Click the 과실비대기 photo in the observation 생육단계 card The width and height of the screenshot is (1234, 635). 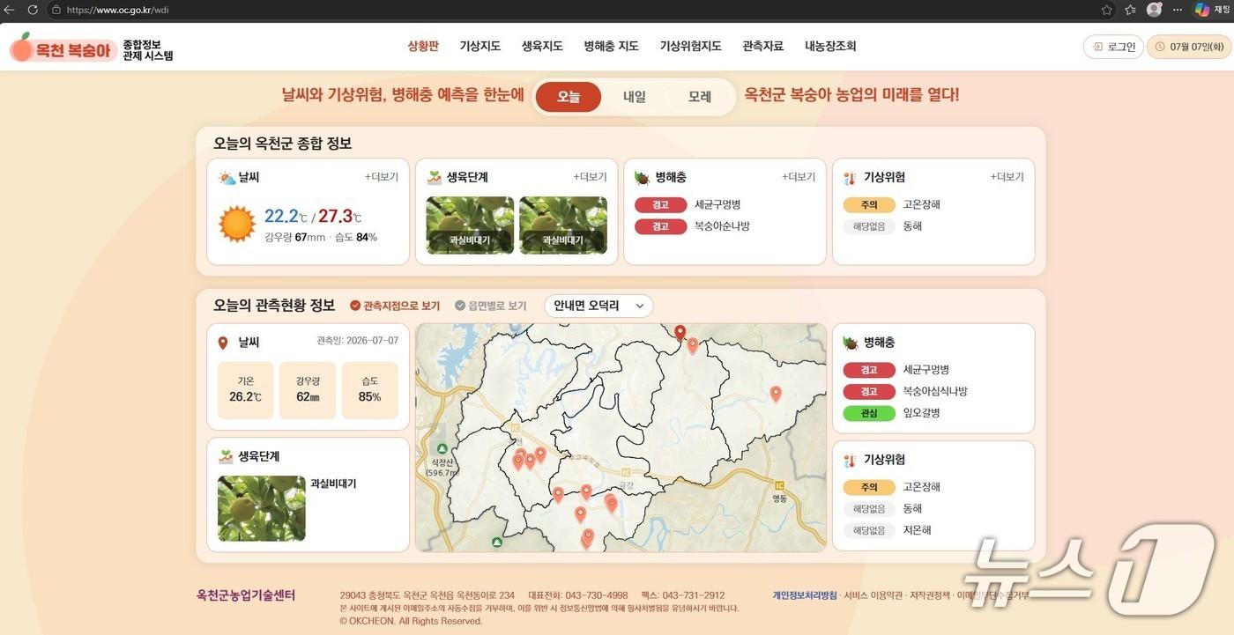tap(261, 508)
